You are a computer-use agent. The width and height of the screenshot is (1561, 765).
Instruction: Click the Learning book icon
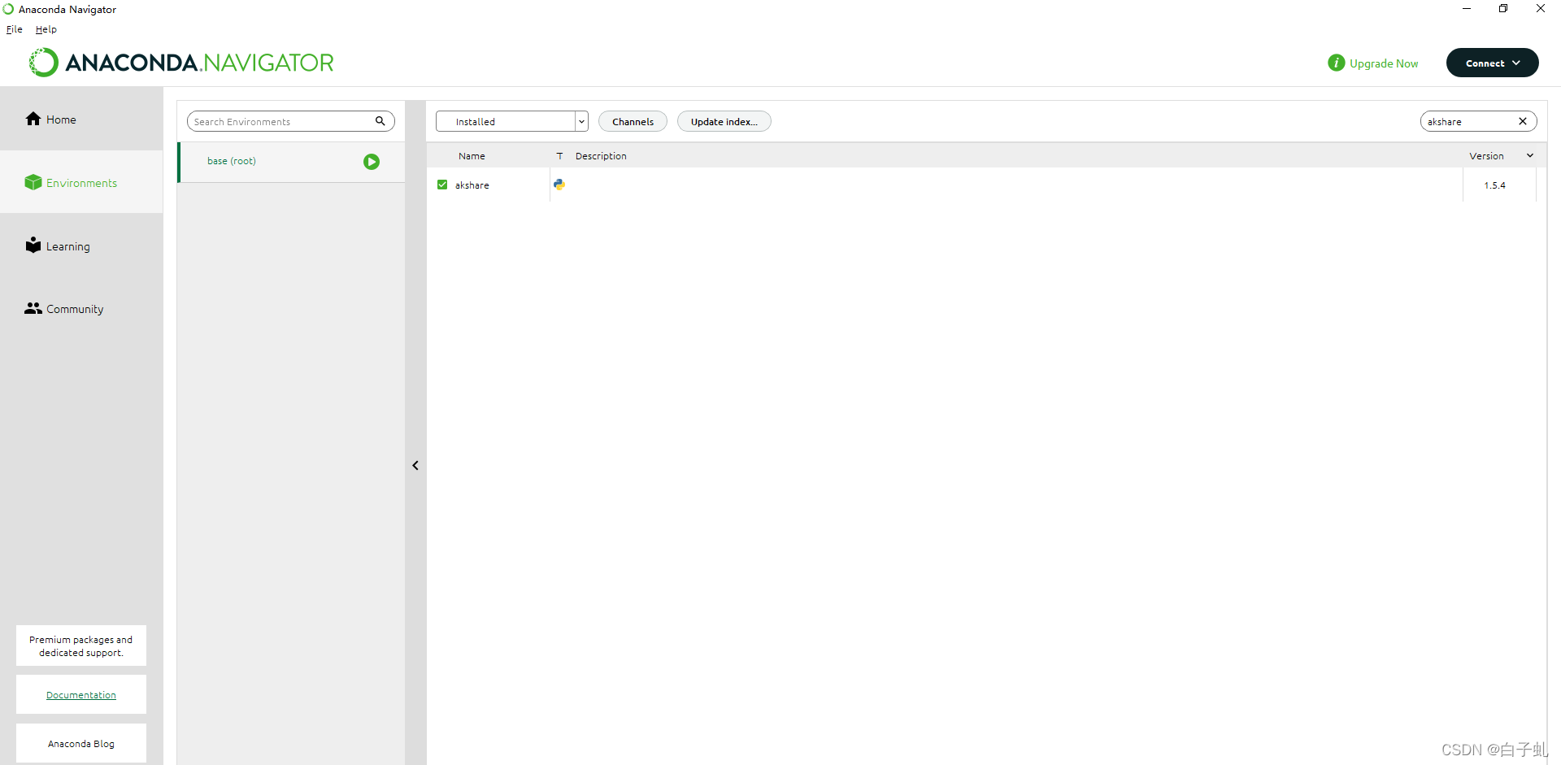pos(33,245)
